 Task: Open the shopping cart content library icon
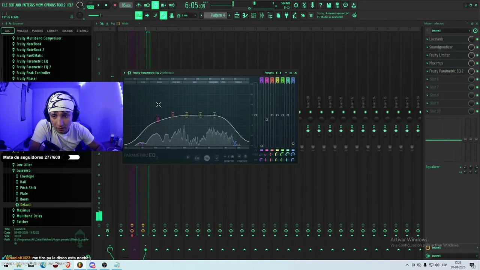[311, 15]
